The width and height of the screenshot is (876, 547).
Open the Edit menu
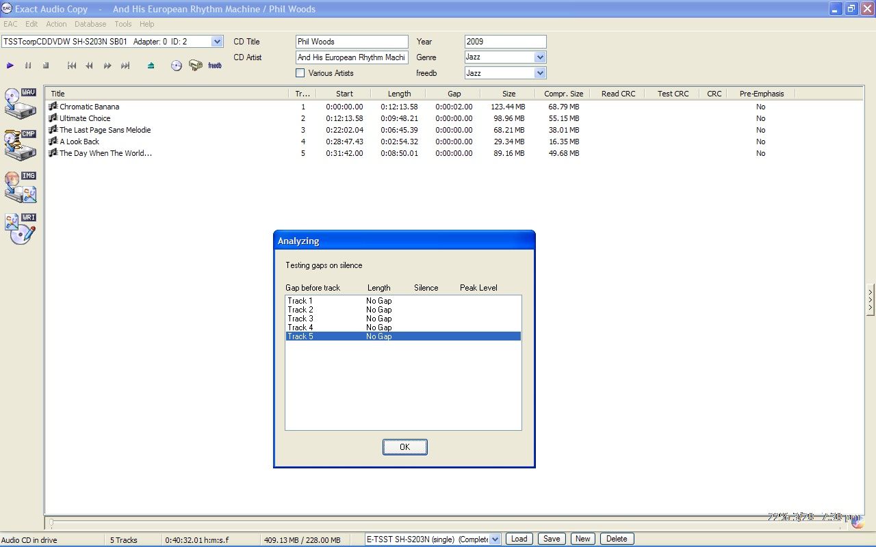(x=31, y=24)
